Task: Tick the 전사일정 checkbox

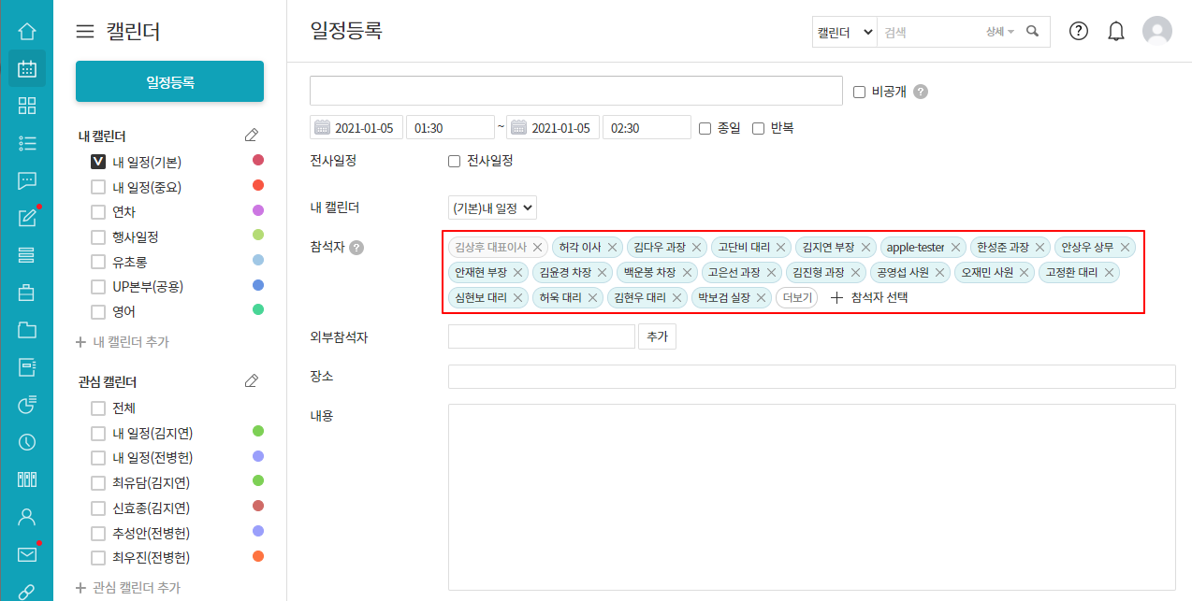Action: [455, 161]
